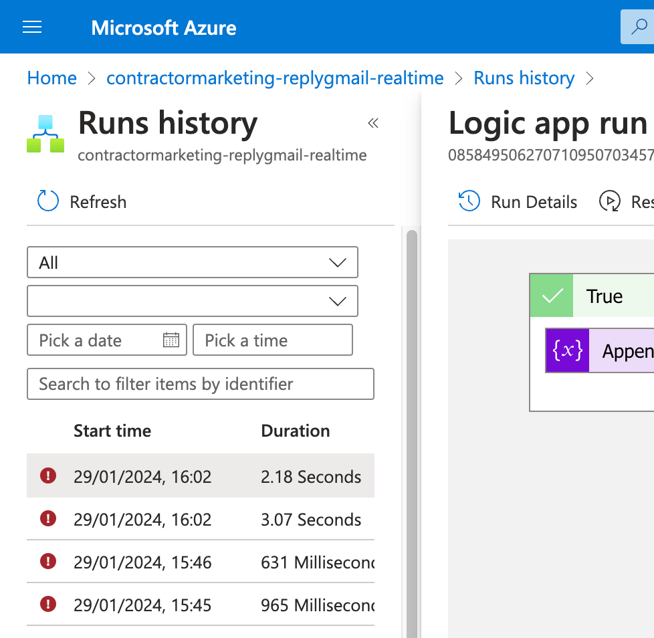Select run started 29/01/2024, 15:45
The height and width of the screenshot is (638, 654).
[x=200, y=604]
